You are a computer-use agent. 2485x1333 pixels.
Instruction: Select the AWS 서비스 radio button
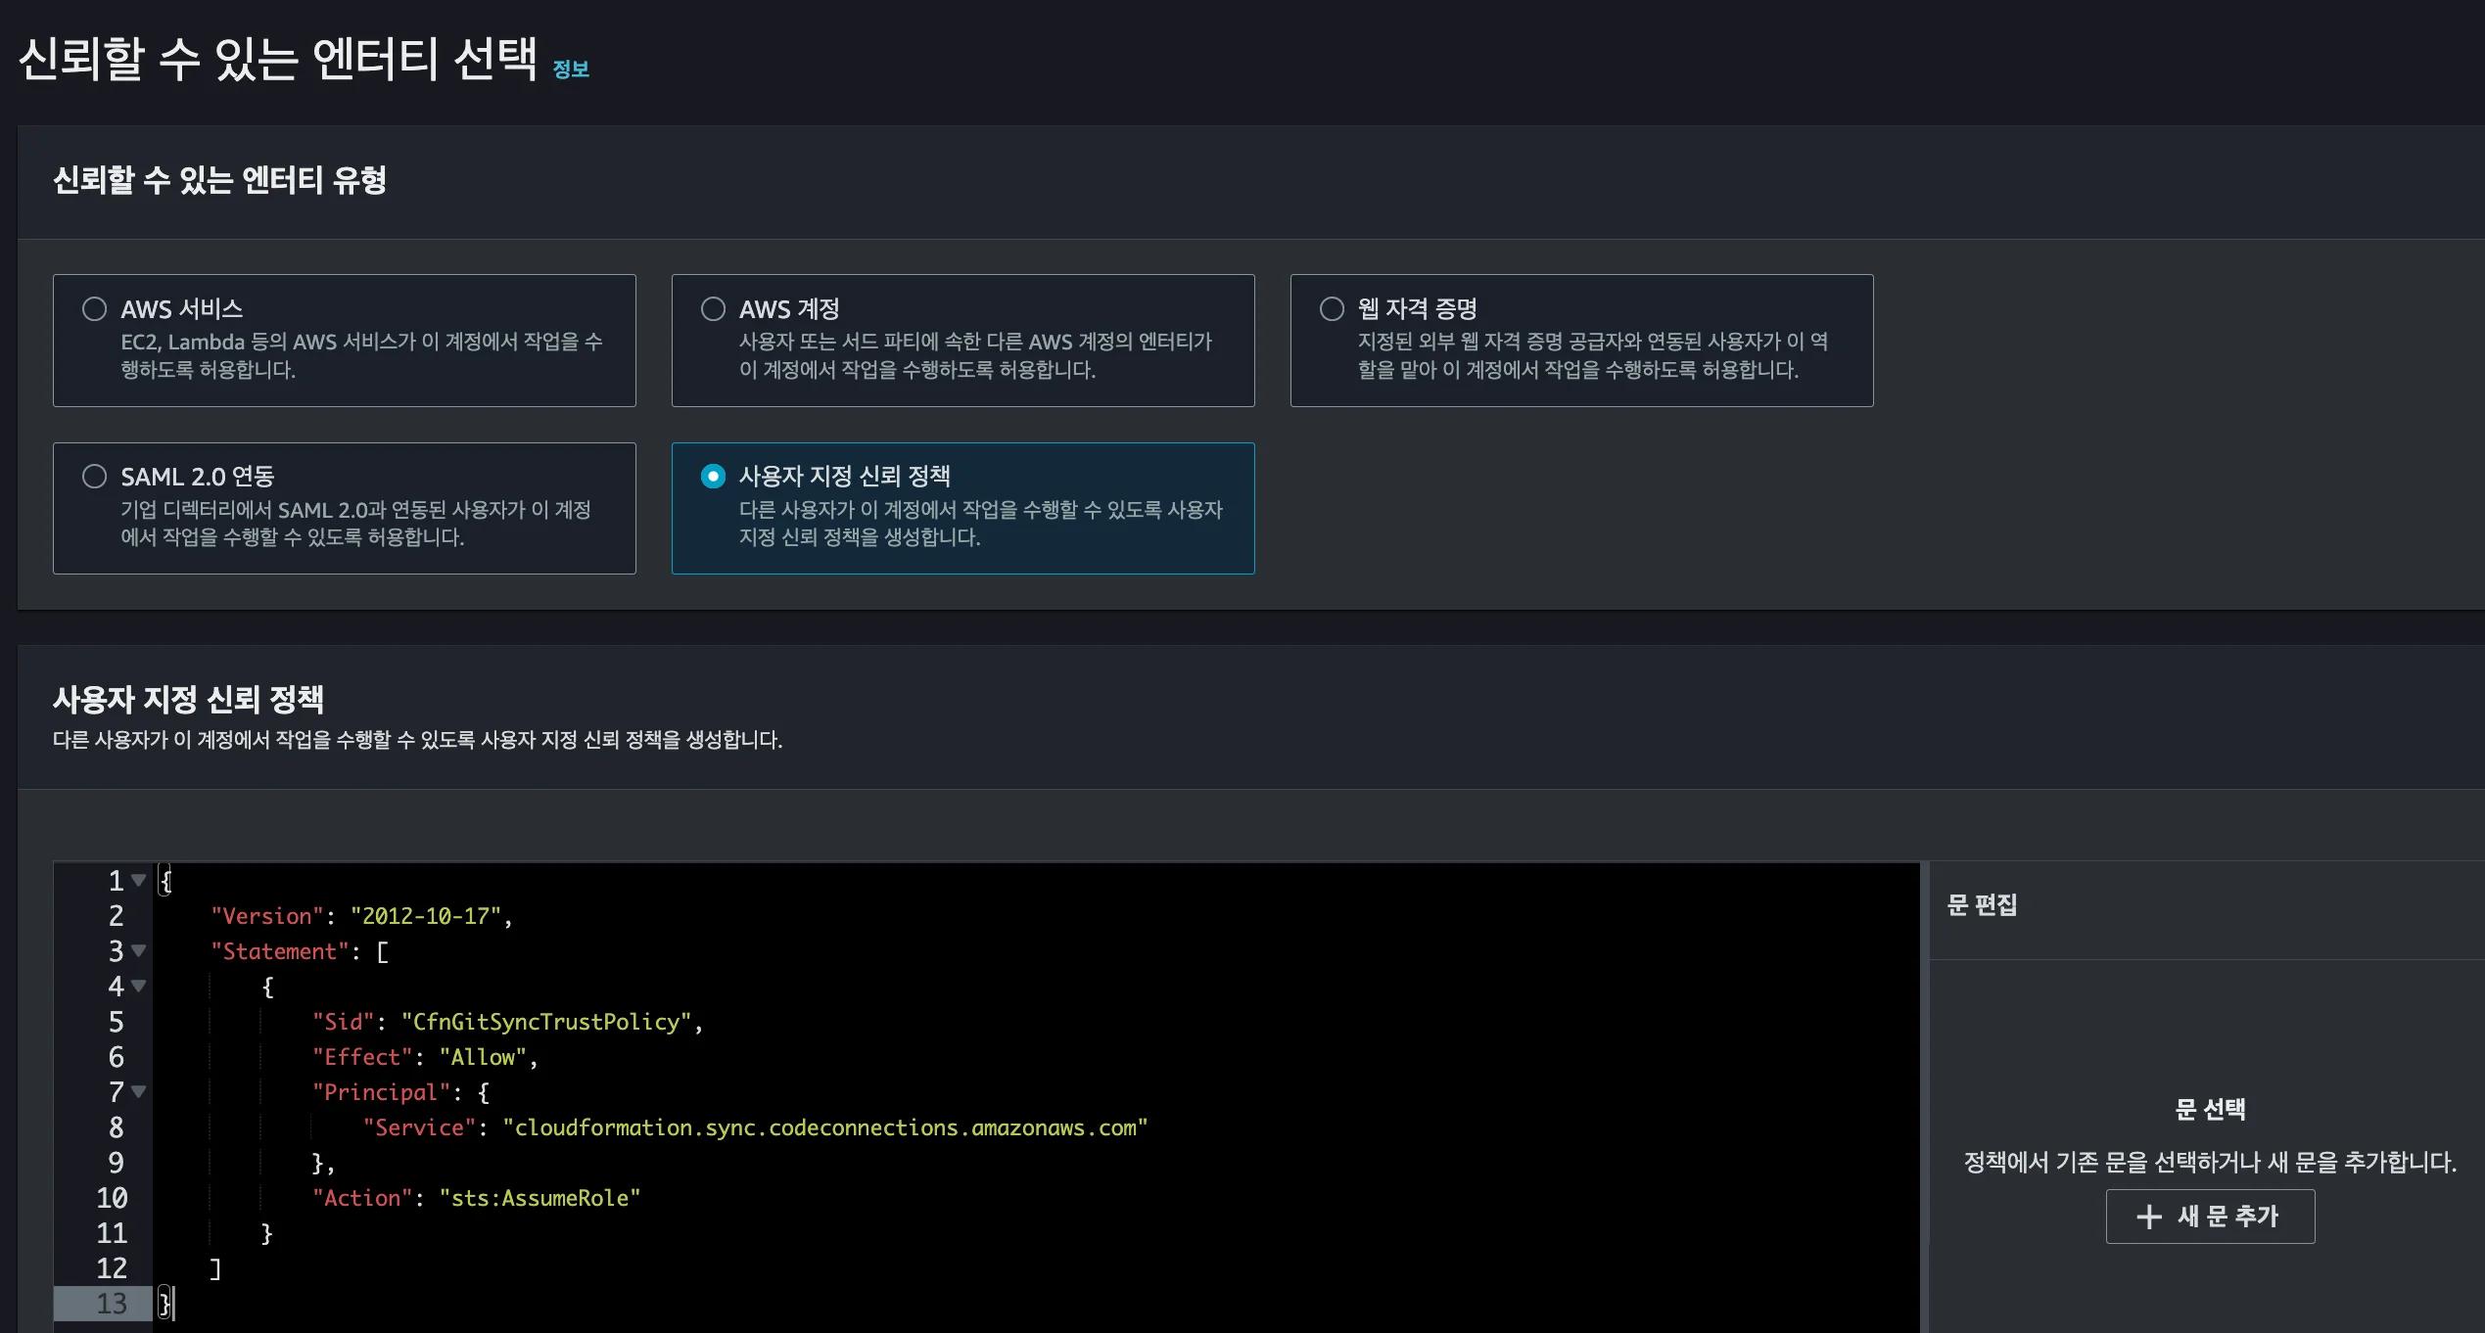[95, 308]
